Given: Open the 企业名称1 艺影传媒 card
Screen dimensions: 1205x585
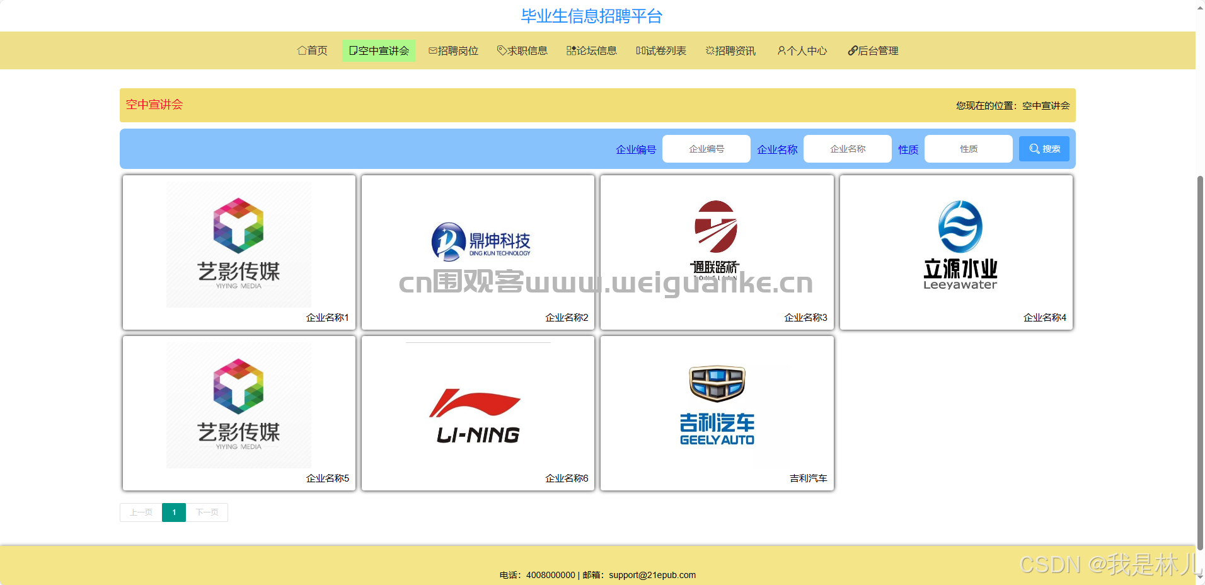Looking at the screenshot, I should click(x=239, y=252).
